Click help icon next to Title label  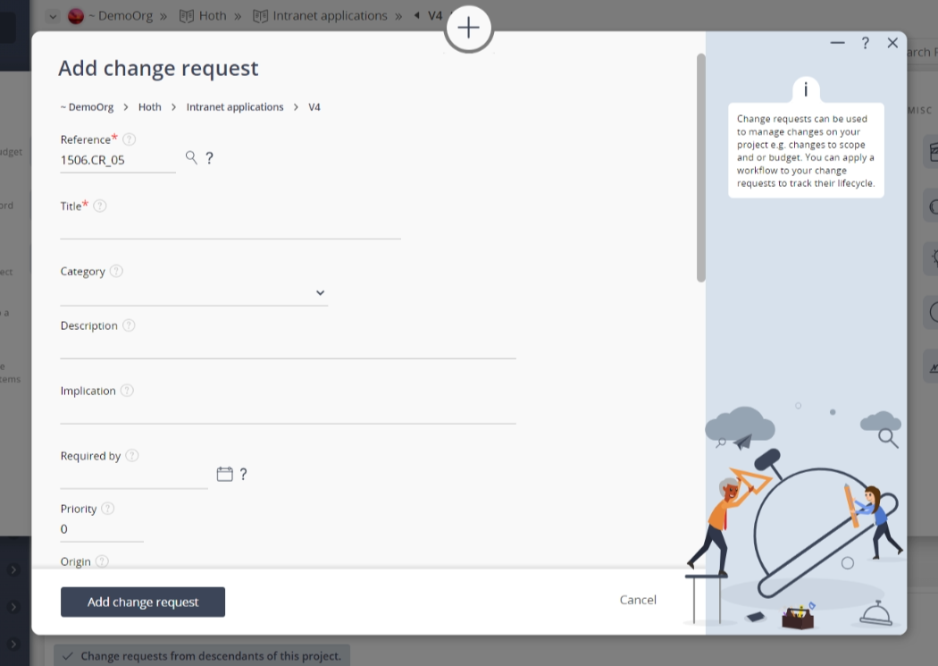click(x=100, y=206)
